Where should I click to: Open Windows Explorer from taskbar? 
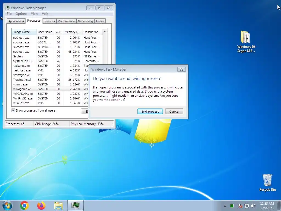(58, 206)
